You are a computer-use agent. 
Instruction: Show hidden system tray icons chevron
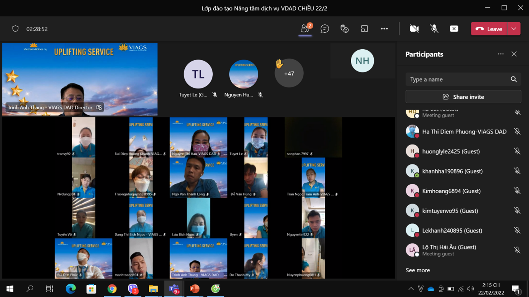point(411,289)
